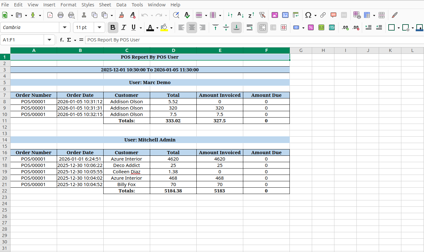424x252 pixels.
Task: Expand the Special Character dropdown arrow
Action: coord(315,15)
